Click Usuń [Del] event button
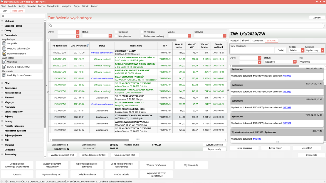326x183 pixels. 307,148
